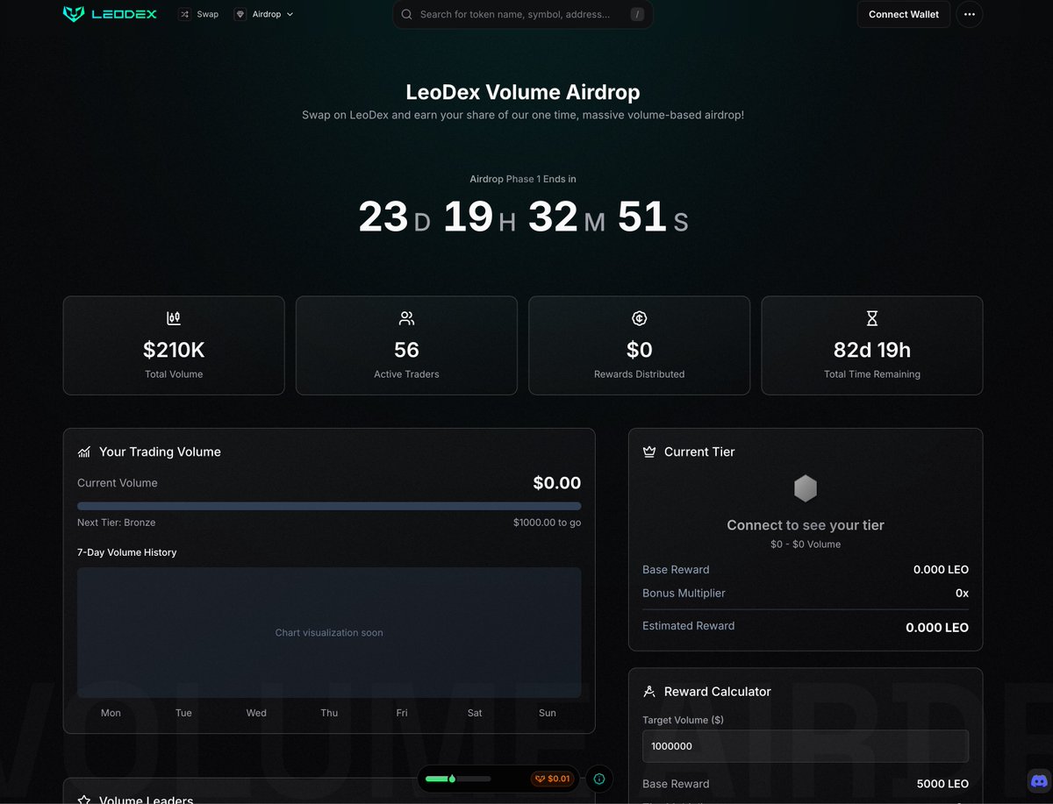Screen dimensions: 1053x804
Task: Click the current volume progress bar
Action: pyautogui.click(x=329, y=506)
